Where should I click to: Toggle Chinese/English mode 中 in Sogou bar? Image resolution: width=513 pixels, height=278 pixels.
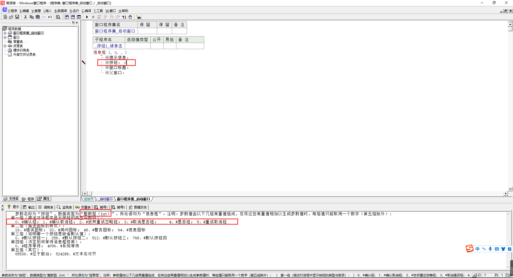point(477,249)
